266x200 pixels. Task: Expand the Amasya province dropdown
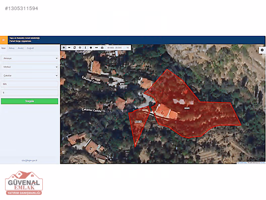pyautogui.click(x=30, y=59)
